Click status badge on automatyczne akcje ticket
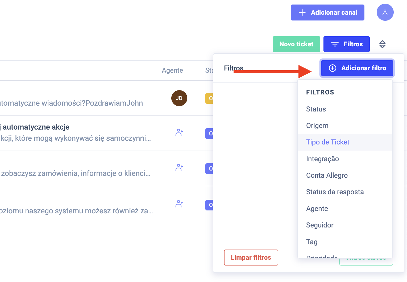The height and width of the screenshot is (282, 407). 209,133
